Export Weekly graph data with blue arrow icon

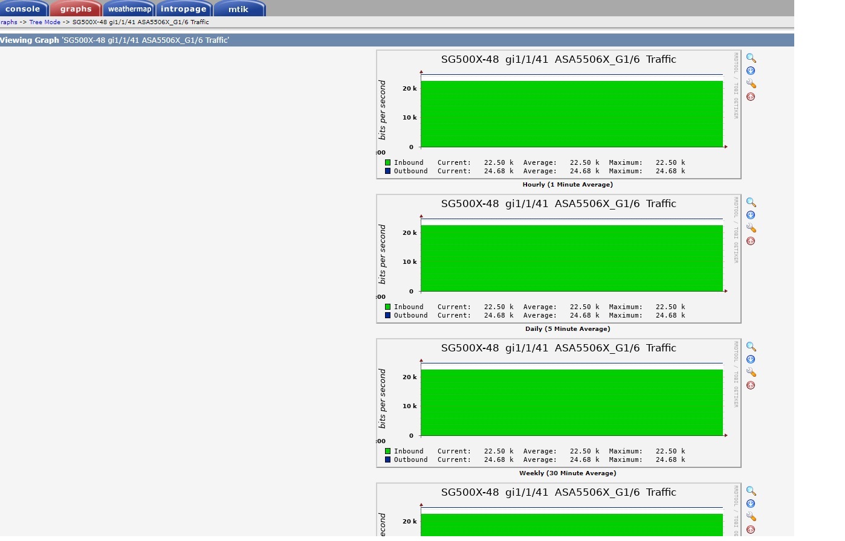751,359
